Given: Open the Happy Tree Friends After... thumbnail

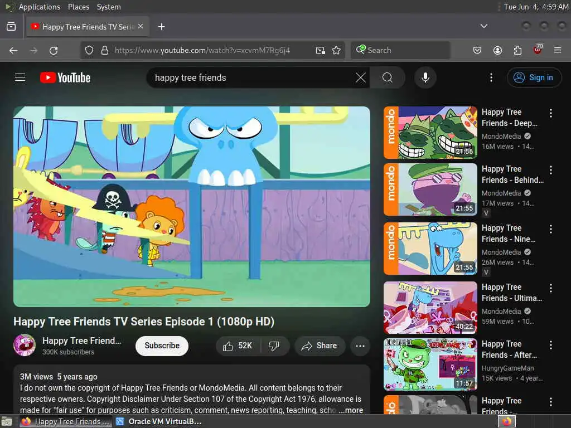Looking at the screenshot, I should [x=430, y=364].
